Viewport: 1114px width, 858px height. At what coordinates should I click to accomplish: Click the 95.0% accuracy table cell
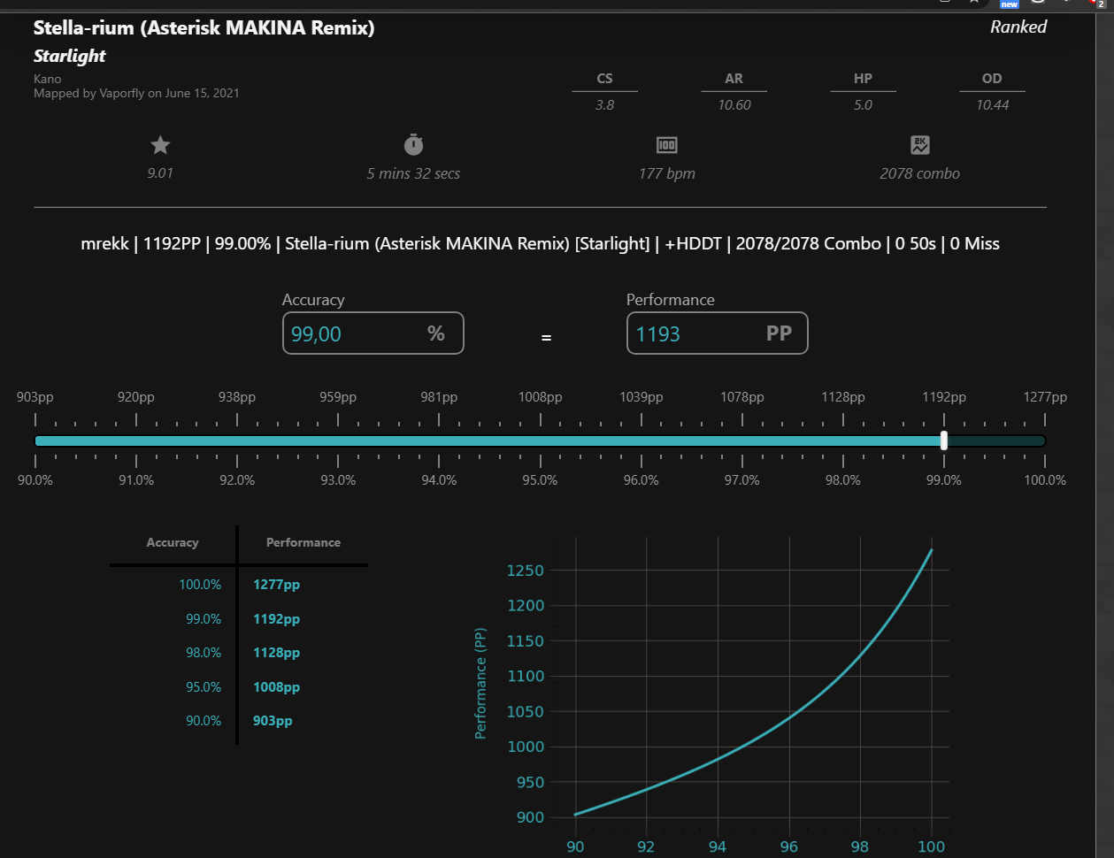(204, 687)
